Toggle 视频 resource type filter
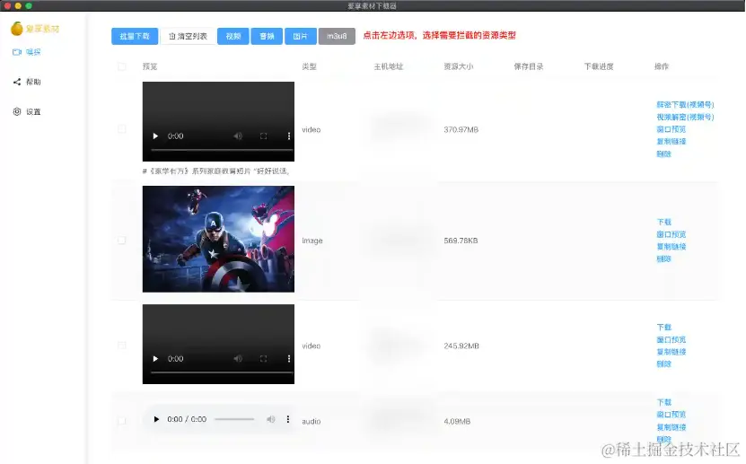The image size is (746, 464). 233,36
